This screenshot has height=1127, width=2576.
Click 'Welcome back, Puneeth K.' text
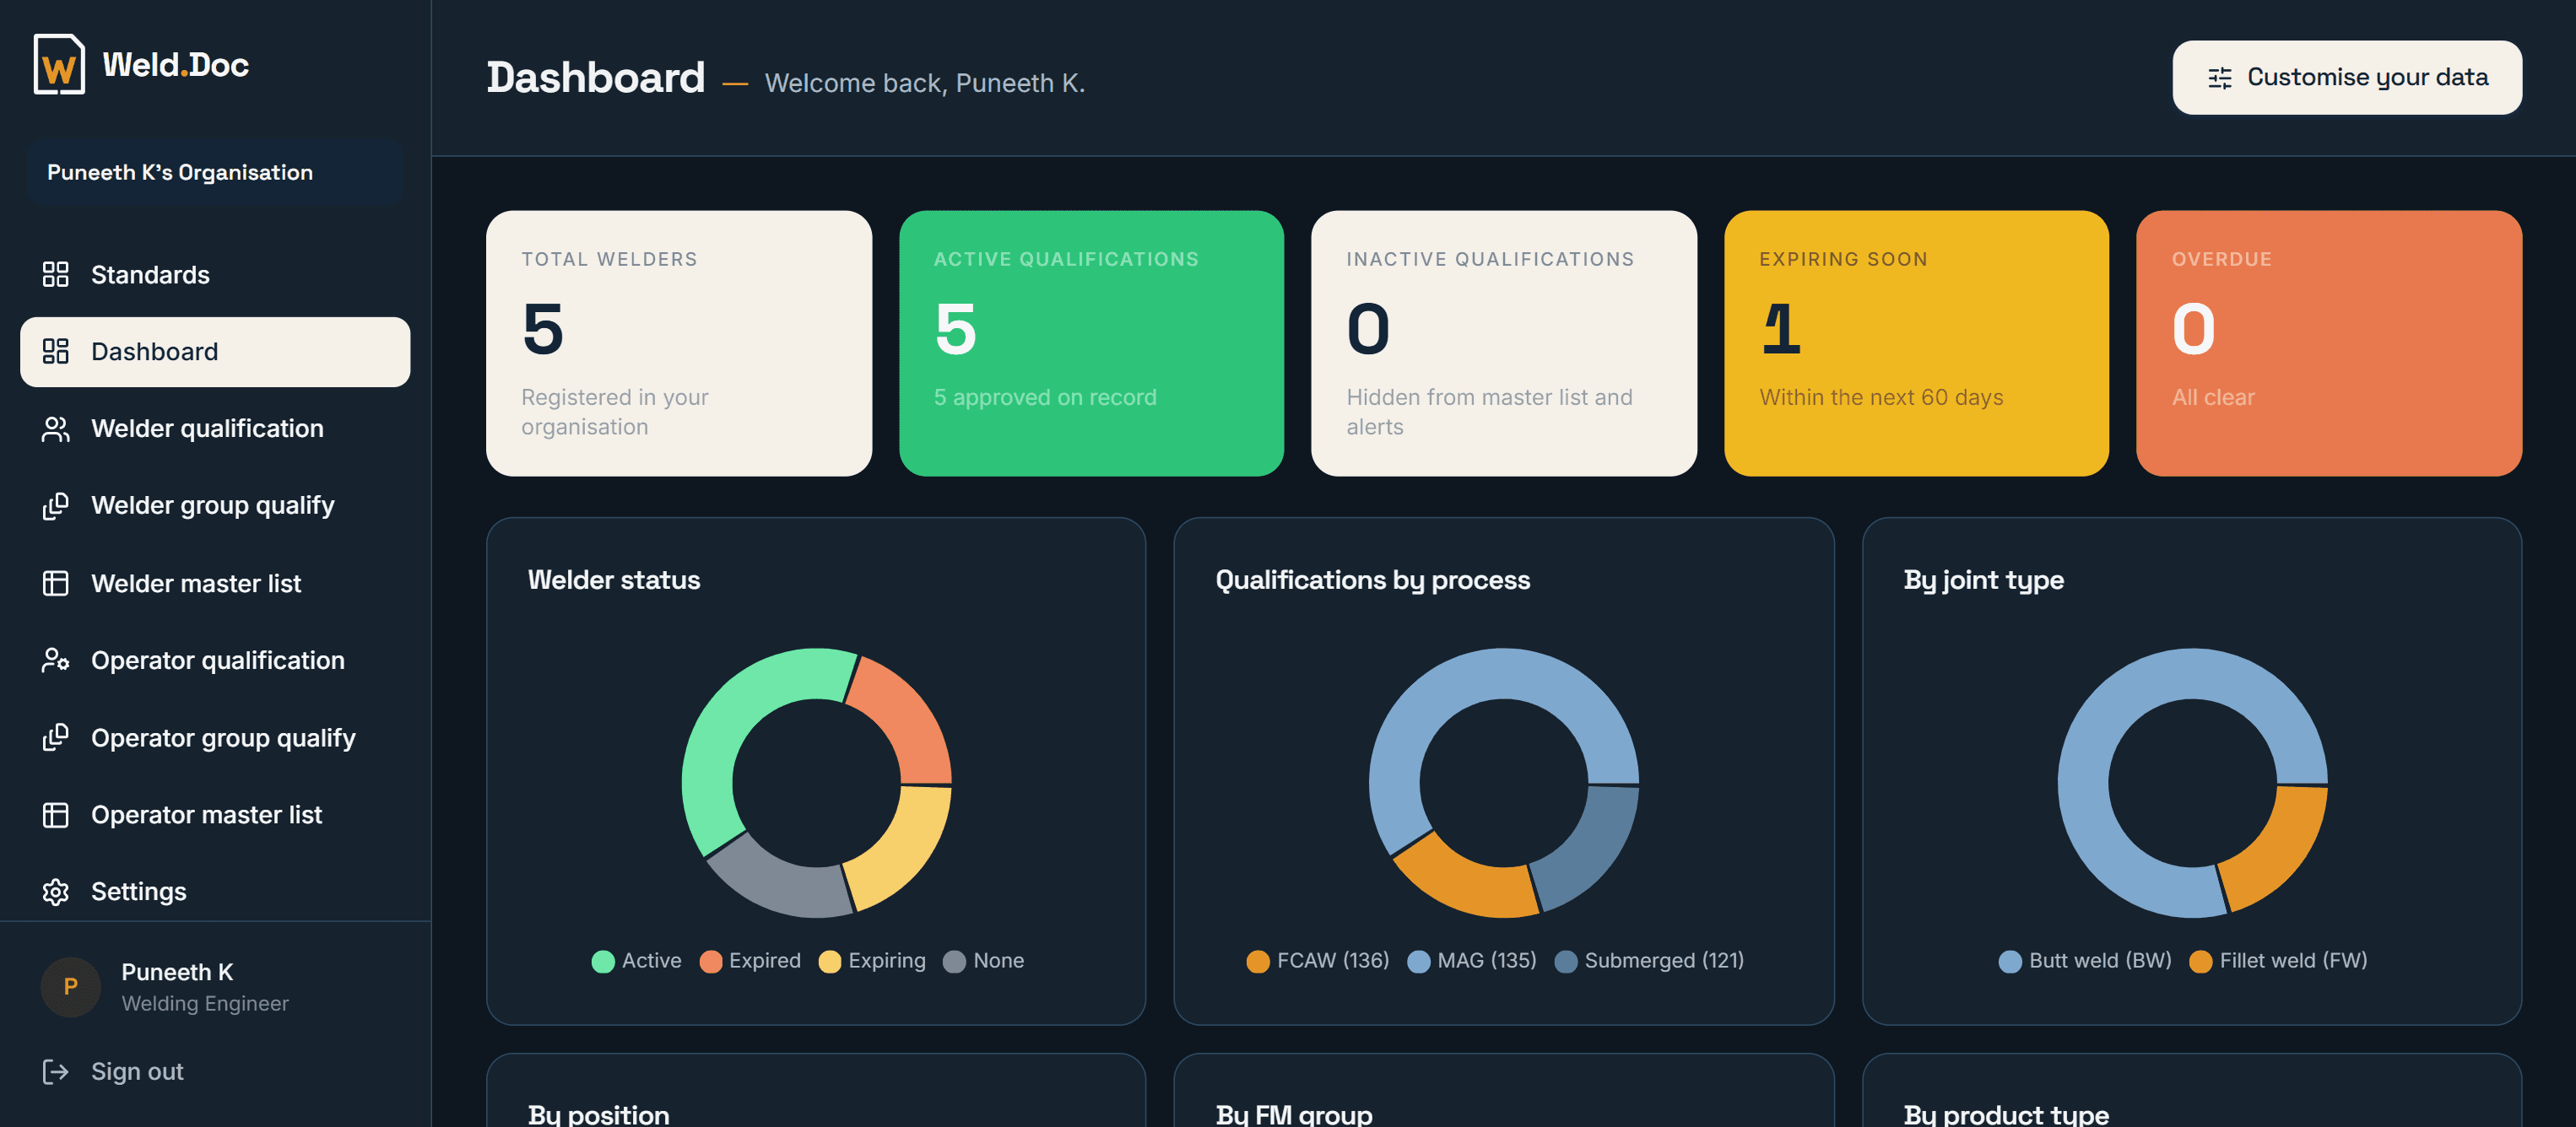tap(924, 83)
